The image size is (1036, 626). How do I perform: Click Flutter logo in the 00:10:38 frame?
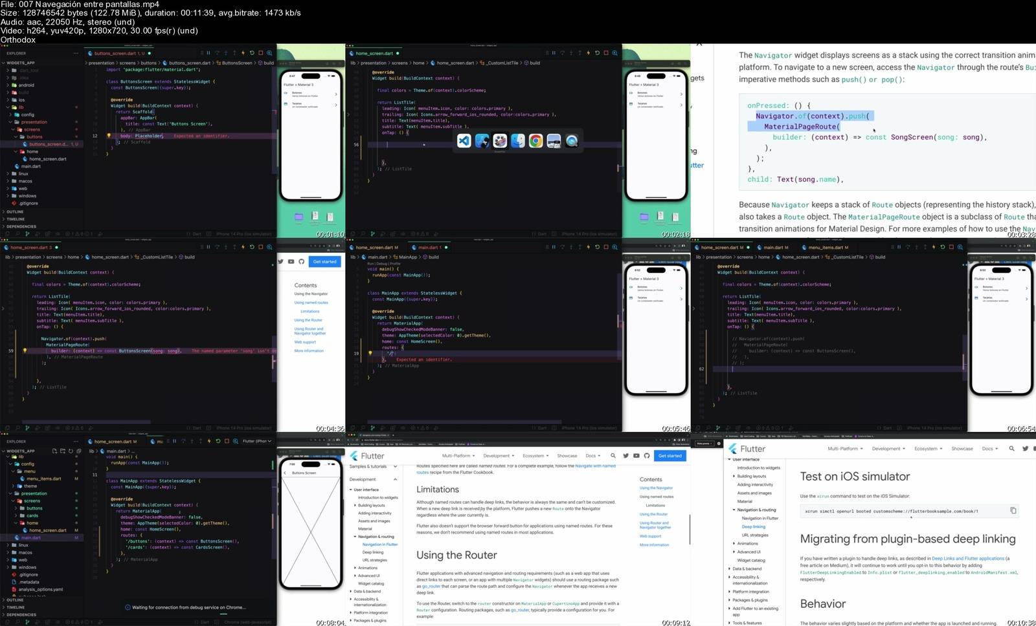click(x=747, y=449)
